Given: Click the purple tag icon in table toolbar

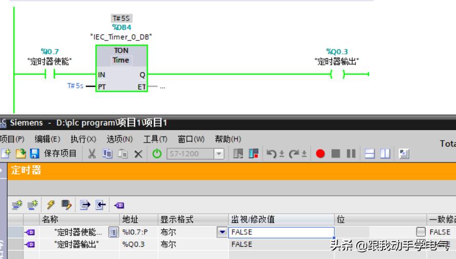Looking at the screenshot, I should (x=119, y=205).
